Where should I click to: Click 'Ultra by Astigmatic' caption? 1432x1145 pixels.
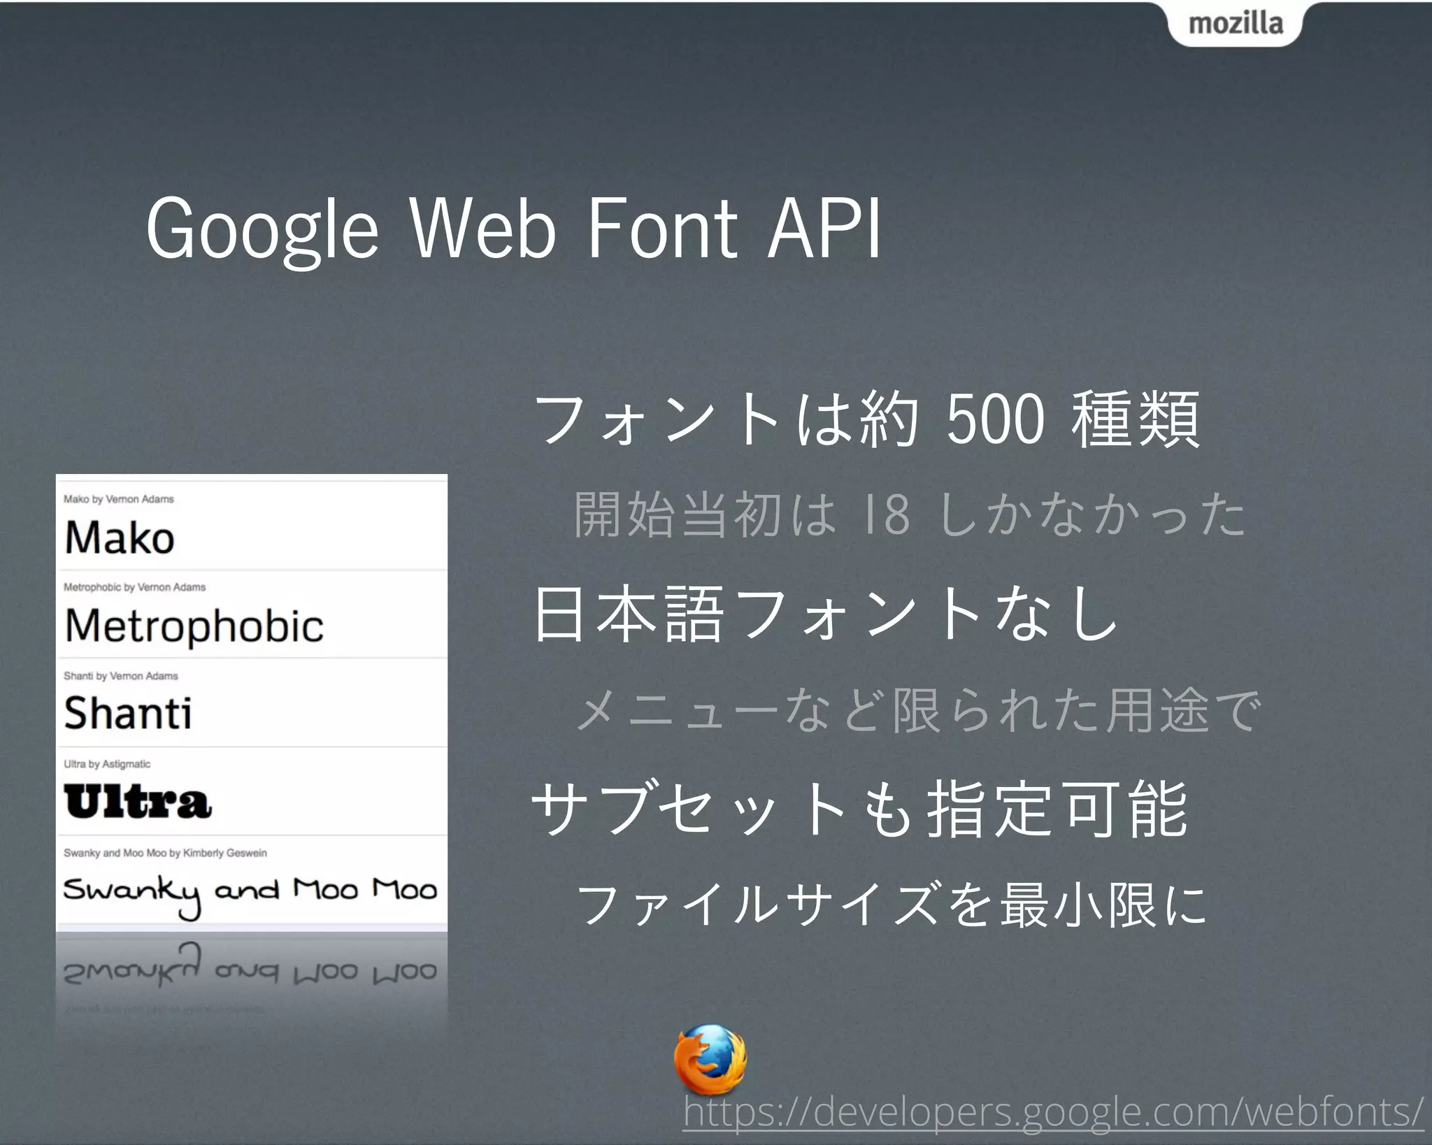point(107,764)
